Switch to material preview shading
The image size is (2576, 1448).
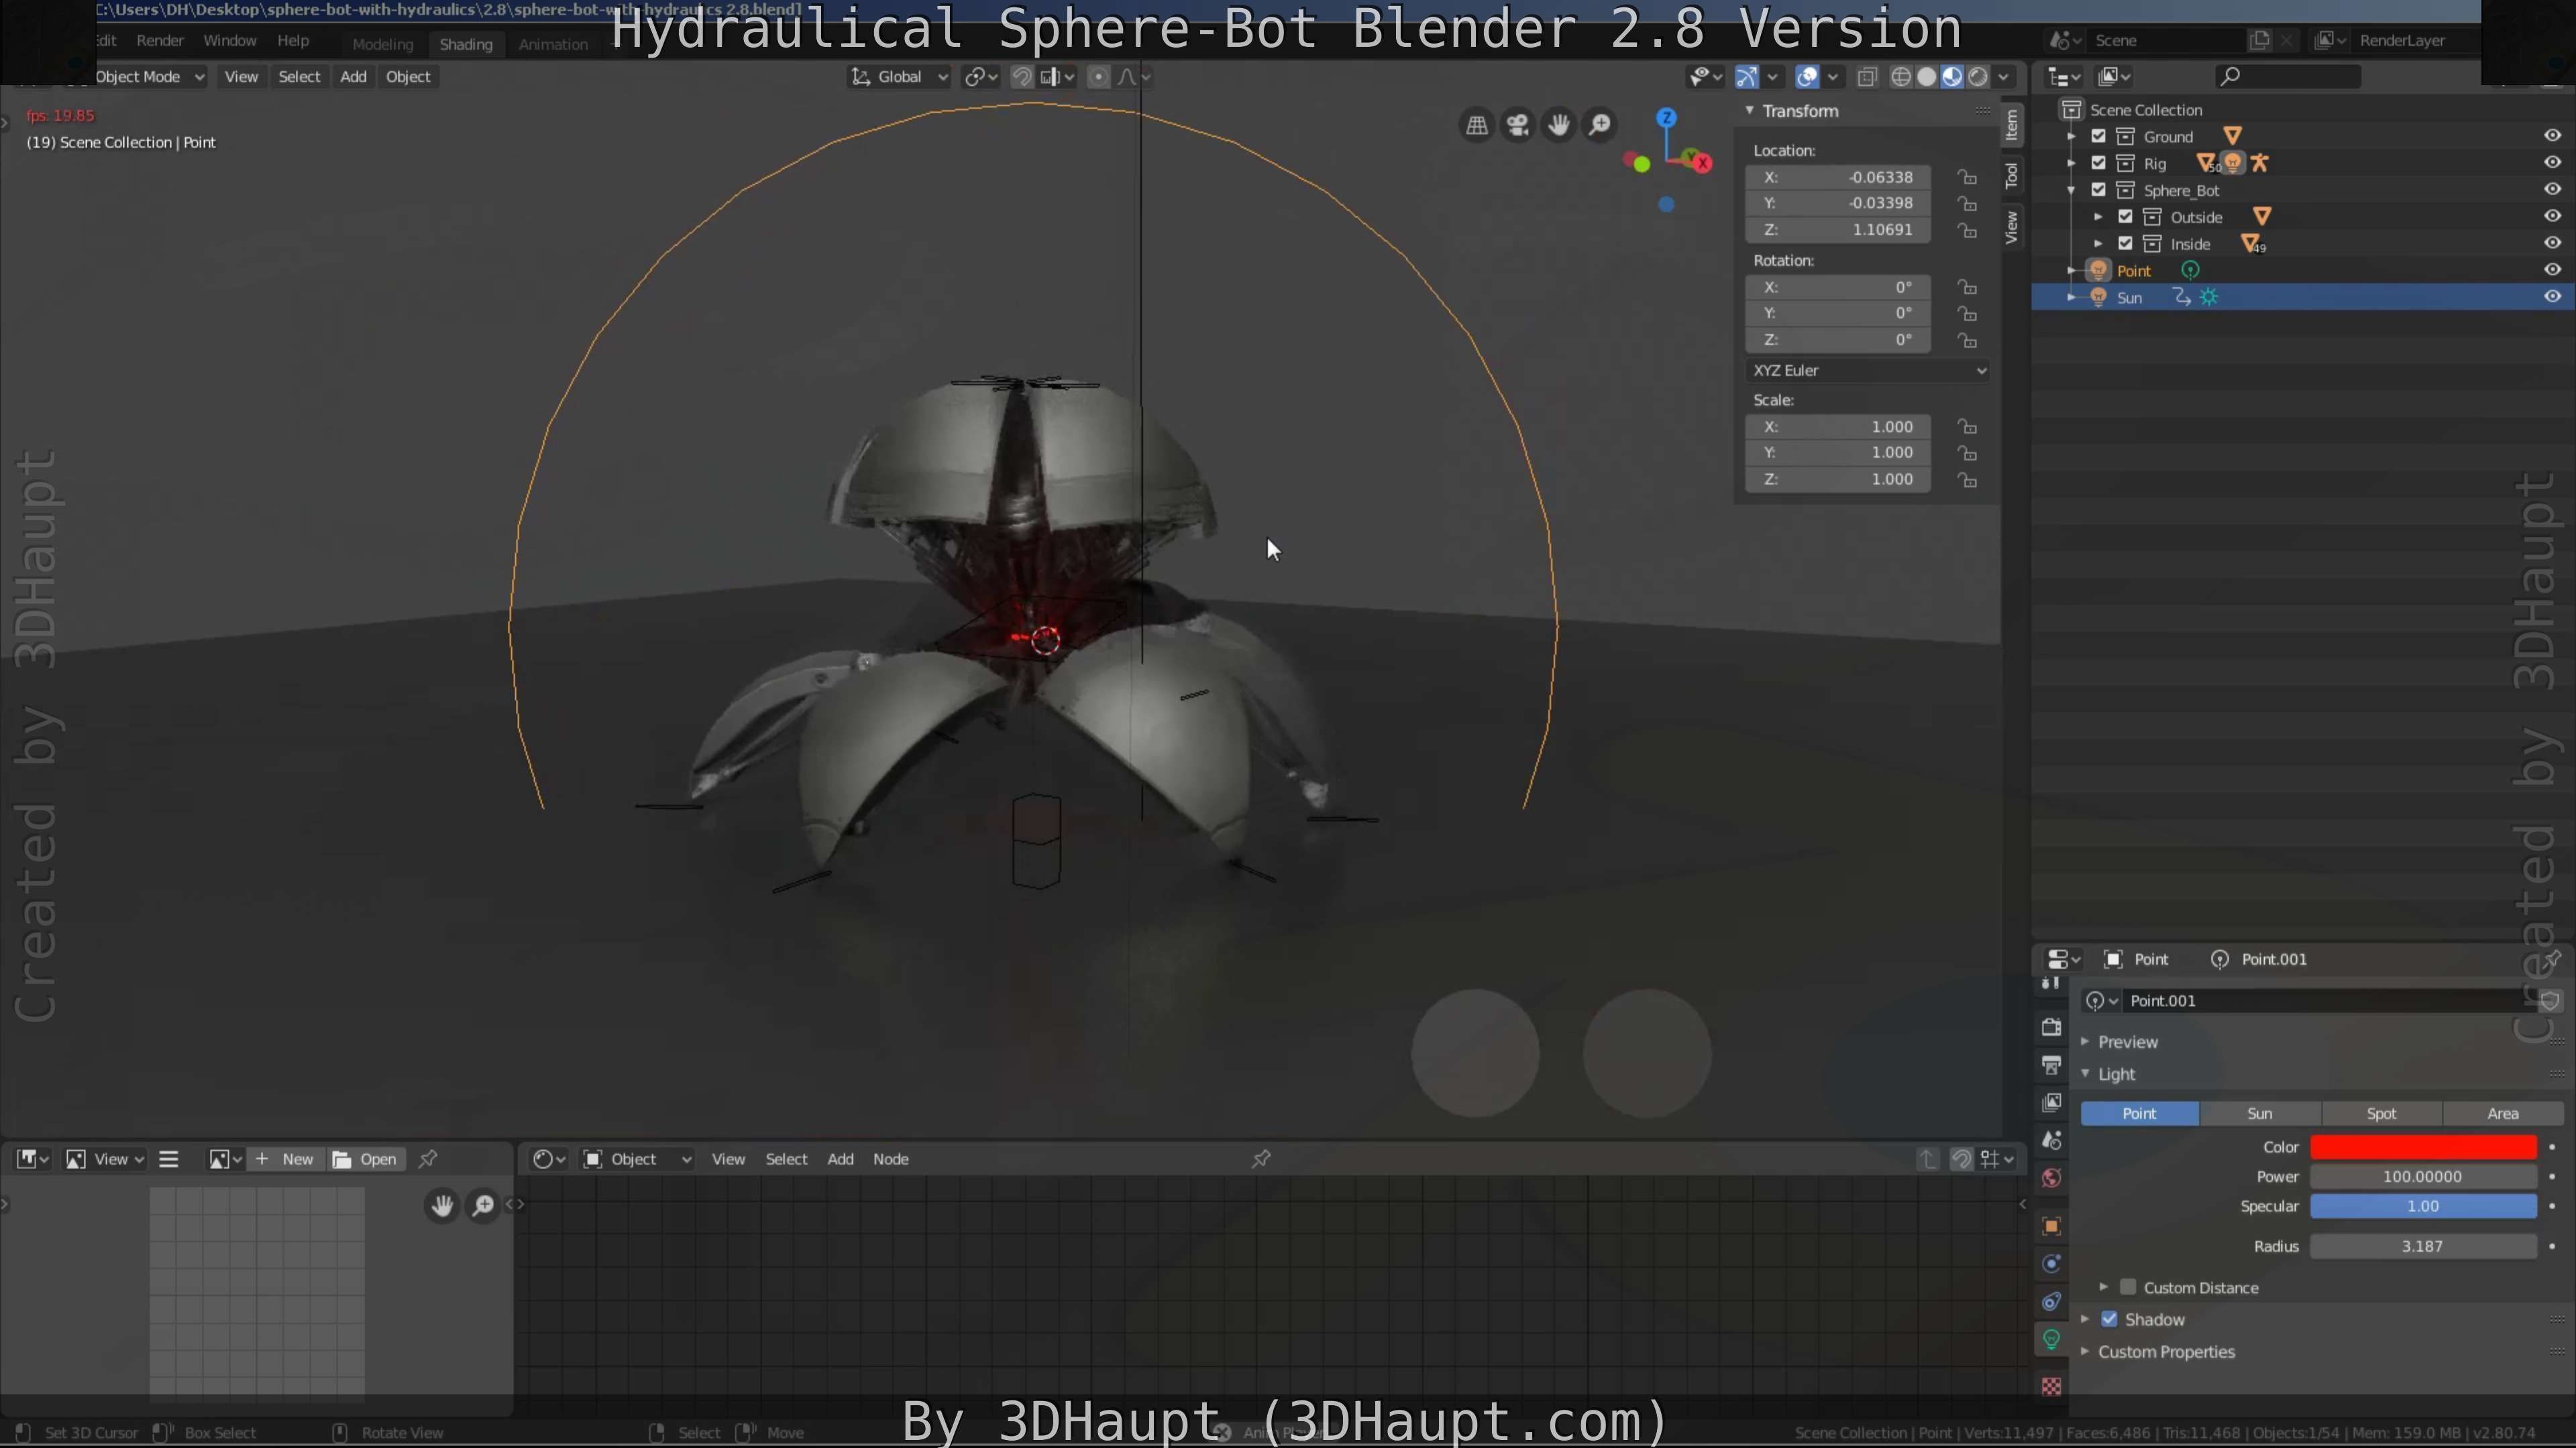[1952, 77]
